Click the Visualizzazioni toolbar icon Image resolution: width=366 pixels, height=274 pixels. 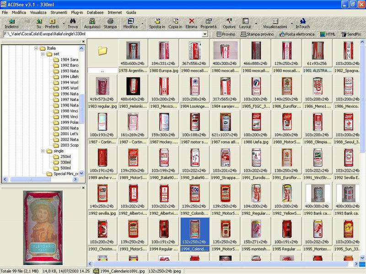coord(275,24)
